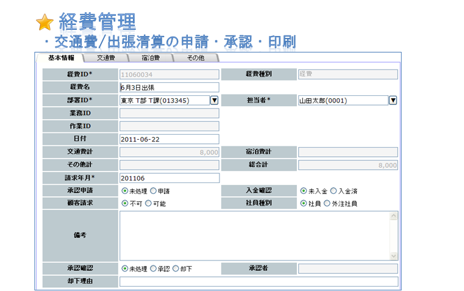Expand the 部署ID dropdown arrow
This screenshot has height=291, width=464.
click(214, 100)
